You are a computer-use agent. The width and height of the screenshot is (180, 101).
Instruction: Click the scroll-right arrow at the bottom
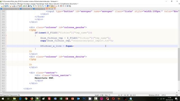(x=177, y=92)
